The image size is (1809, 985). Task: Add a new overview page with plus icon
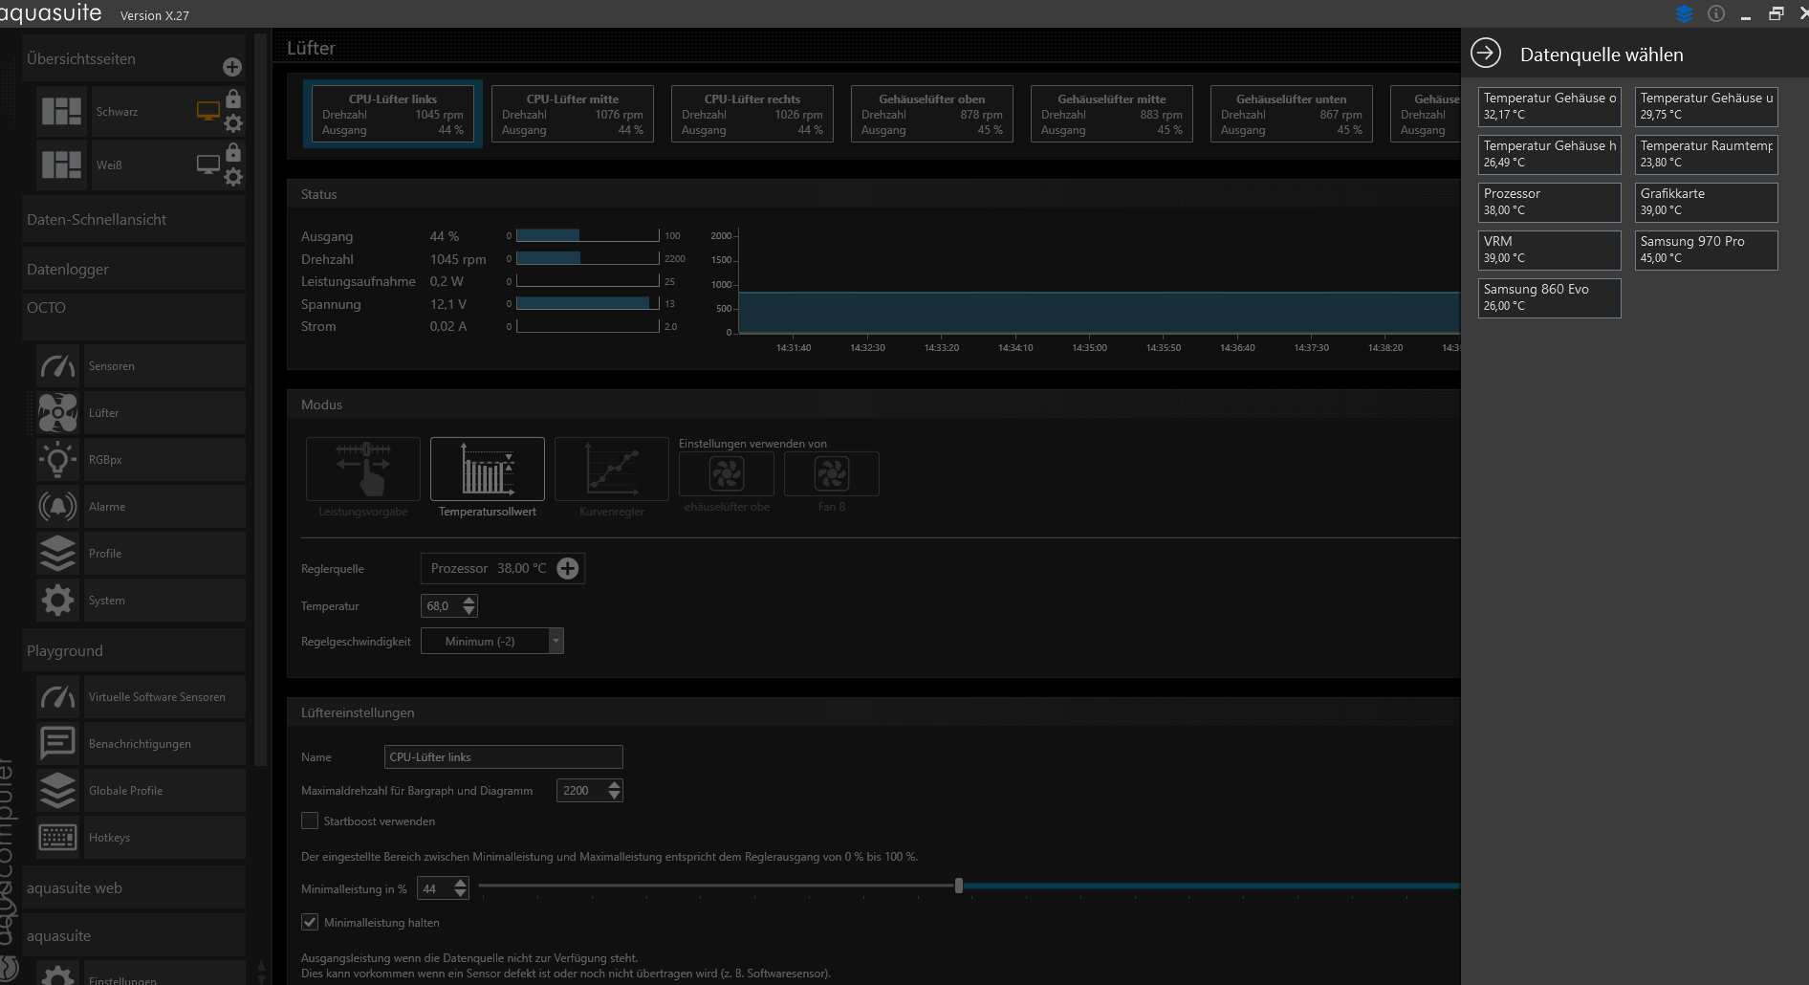pos(232,67)
